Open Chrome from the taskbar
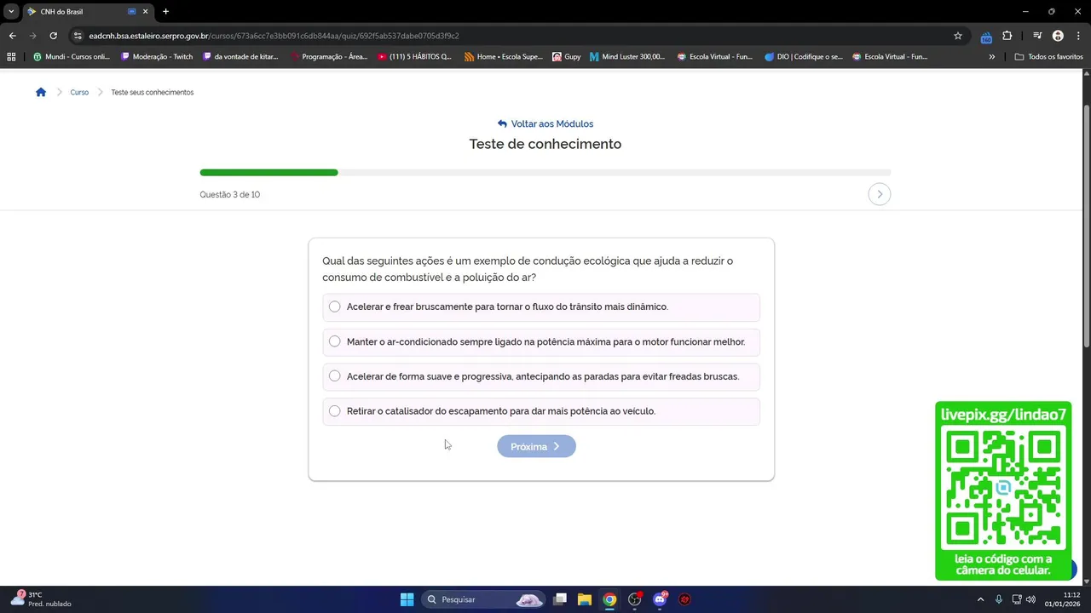 click(609, 599)
